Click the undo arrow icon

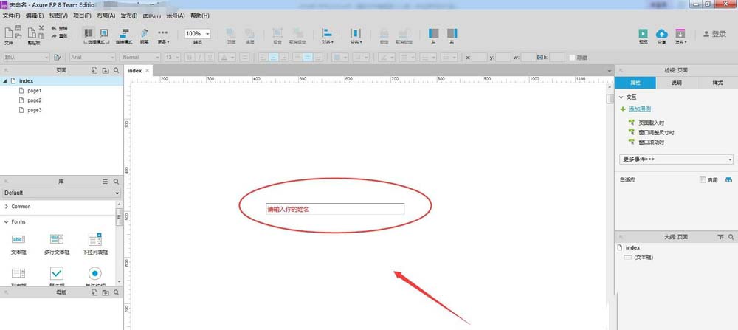pyautogui.click(x=54, y=29)
